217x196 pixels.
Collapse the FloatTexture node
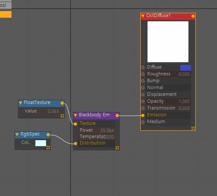(20, 103)
